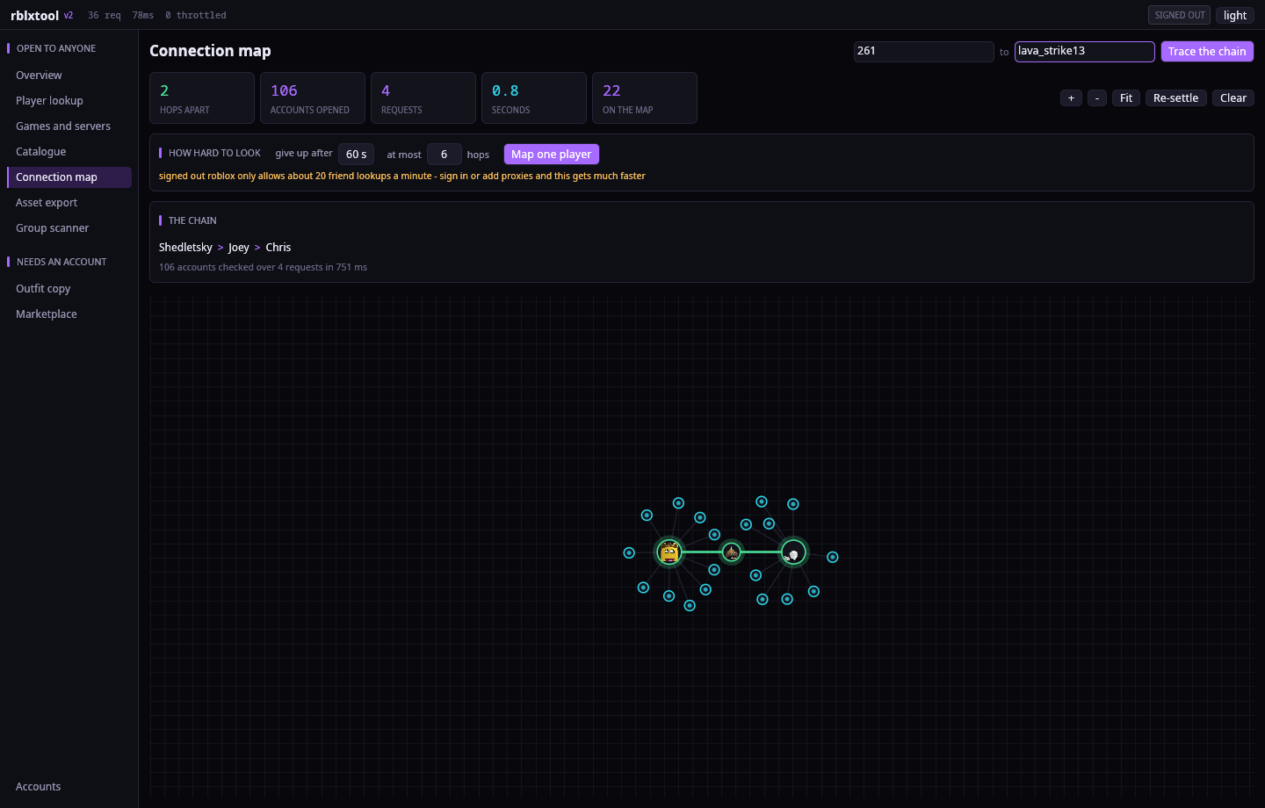Click the '78ms' latency readout
The image size is (1265, 808).
tap(143, 16)
